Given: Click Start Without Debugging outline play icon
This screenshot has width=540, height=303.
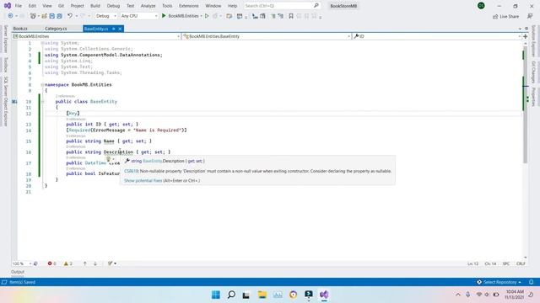Looking at the screenshot, I should coord(207,16).
